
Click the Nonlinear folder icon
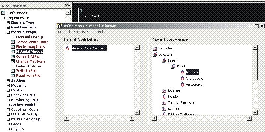pos(164,91)
